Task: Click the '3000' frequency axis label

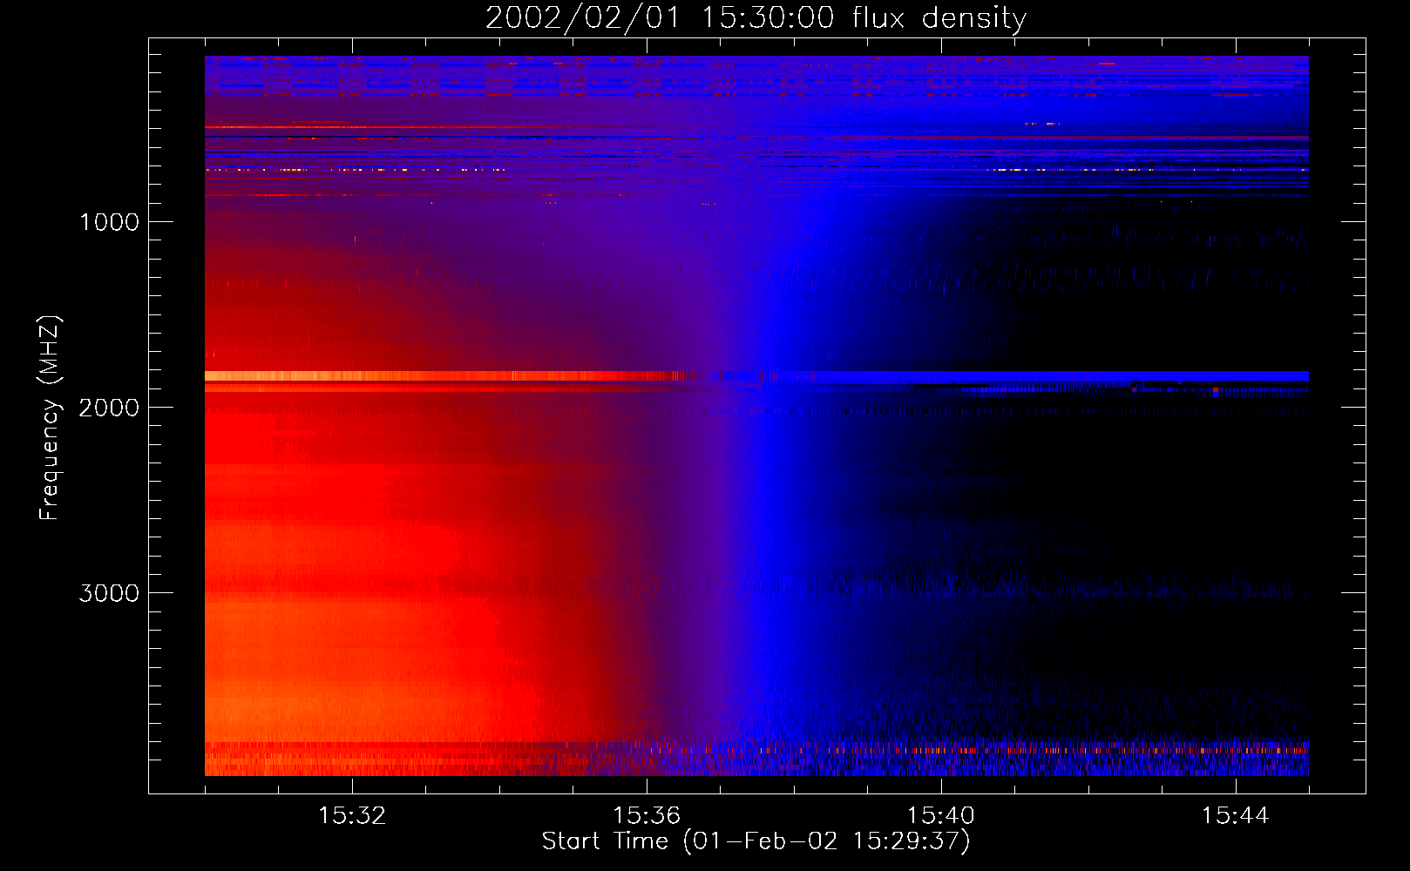Action: [x=109, y=593]
